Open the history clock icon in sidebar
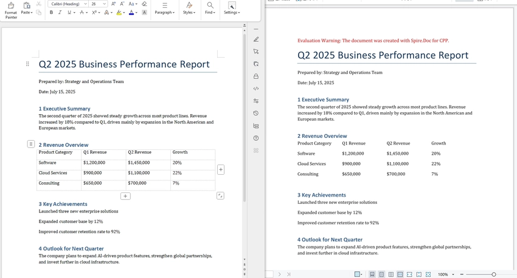Screen dimensions: 517x278 pyautogui.click(x=256, y=114)
